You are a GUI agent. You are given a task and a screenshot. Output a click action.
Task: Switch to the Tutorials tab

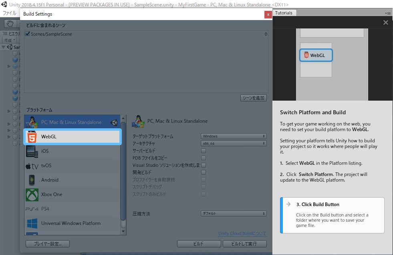click(x=284, y=13)
